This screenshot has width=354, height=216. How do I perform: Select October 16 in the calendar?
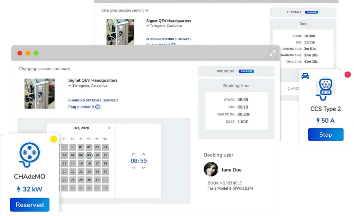coord(89,163)
